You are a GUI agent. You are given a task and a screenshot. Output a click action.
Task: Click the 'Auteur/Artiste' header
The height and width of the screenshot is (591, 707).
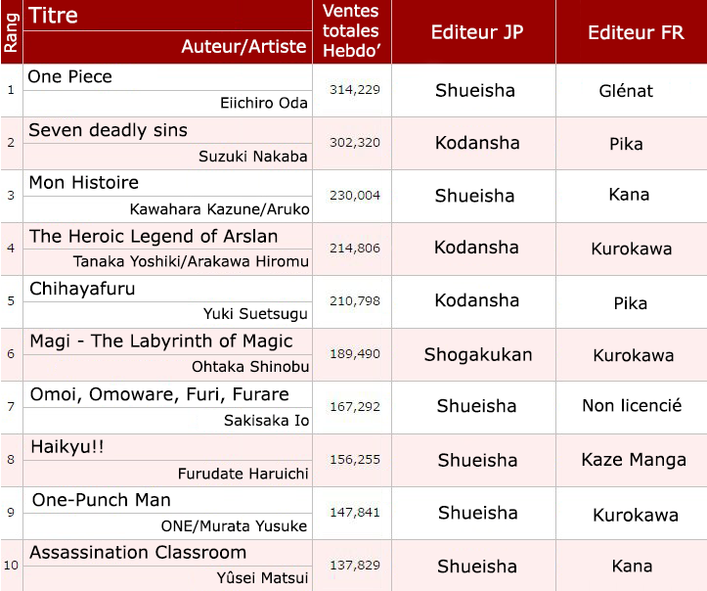click(243, 46)
